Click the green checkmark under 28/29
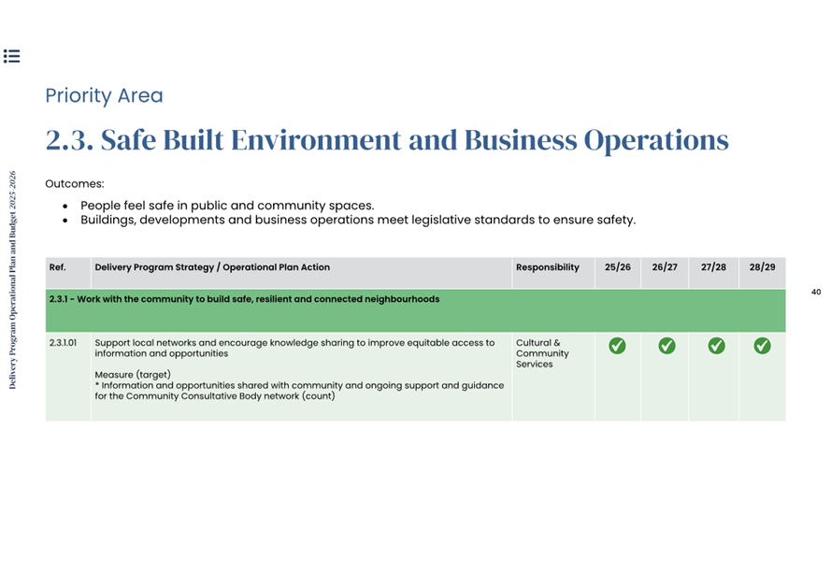The image size is (831, 587). 762,346
